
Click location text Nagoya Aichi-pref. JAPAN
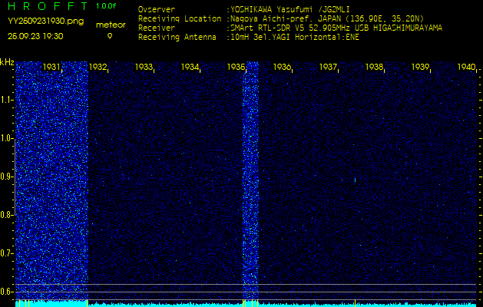tap(286, 18)
